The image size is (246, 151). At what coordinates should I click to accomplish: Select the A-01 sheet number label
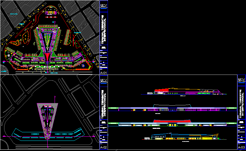(x=103, y=73)
